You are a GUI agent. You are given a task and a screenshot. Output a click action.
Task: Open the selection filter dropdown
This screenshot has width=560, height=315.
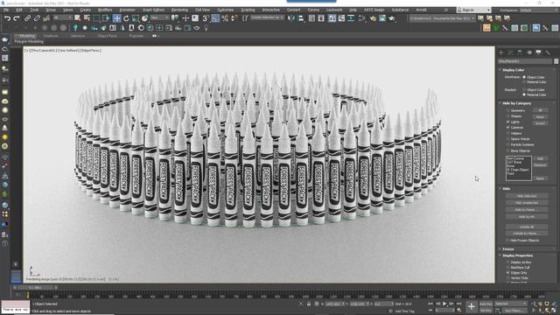point(62,17)
